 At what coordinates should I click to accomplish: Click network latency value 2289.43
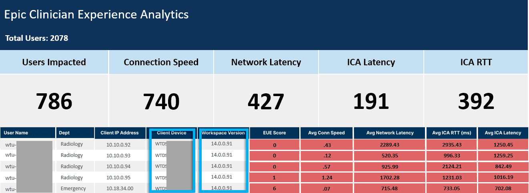click(390, 145)
